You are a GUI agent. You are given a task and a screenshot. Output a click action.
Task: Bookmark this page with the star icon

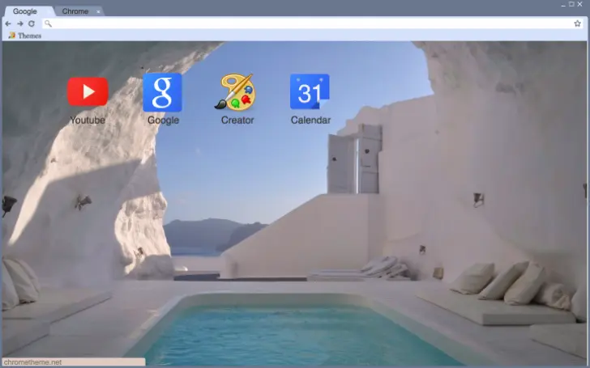(x=577, y=23)
